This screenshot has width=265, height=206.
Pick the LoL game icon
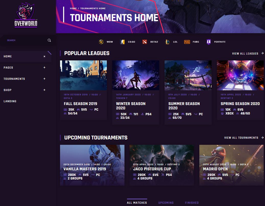[167, 42]
